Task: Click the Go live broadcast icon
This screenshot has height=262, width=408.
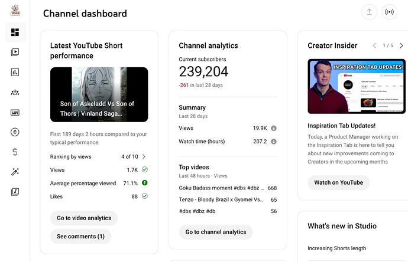Action: click(389, 12)
